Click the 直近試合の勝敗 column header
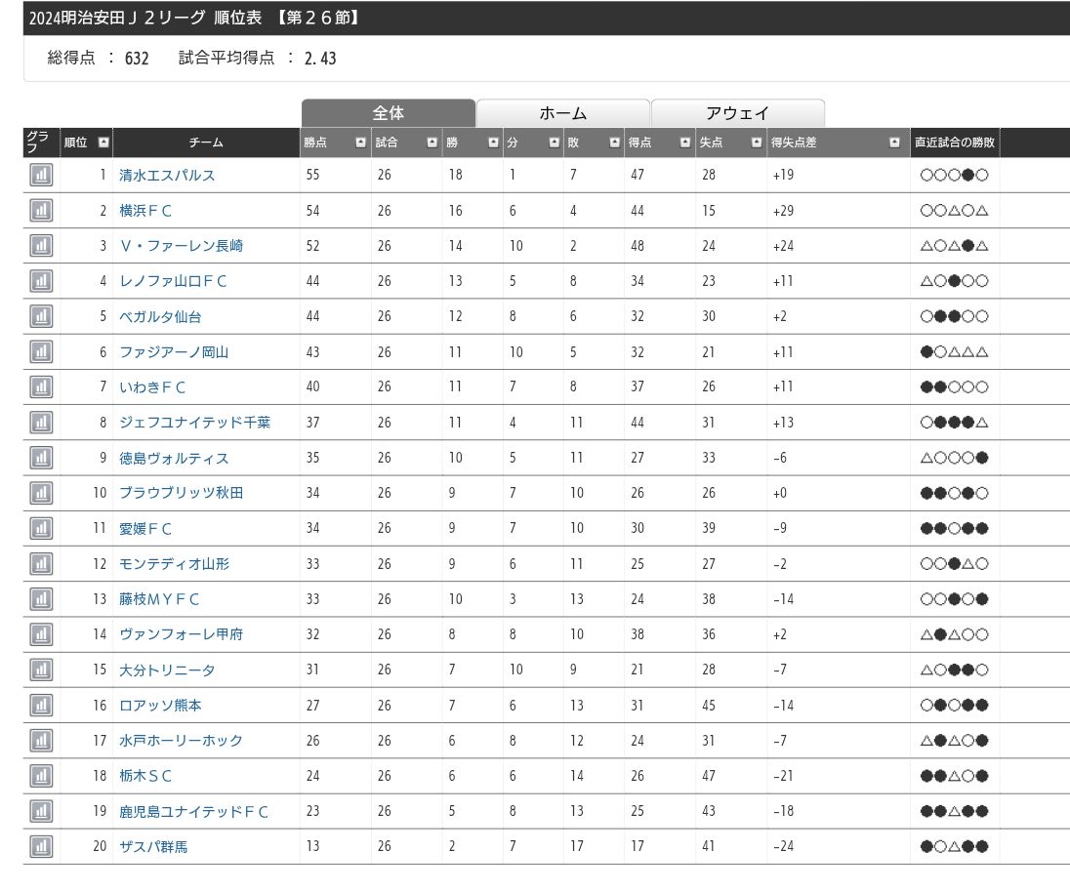 point(955,142)
